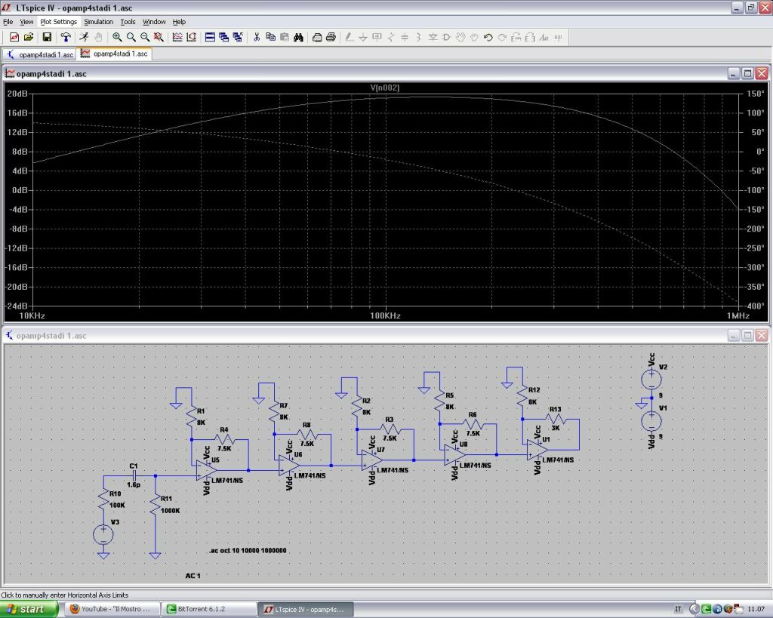Open the Simulation menu

click(x=98, y=22)
